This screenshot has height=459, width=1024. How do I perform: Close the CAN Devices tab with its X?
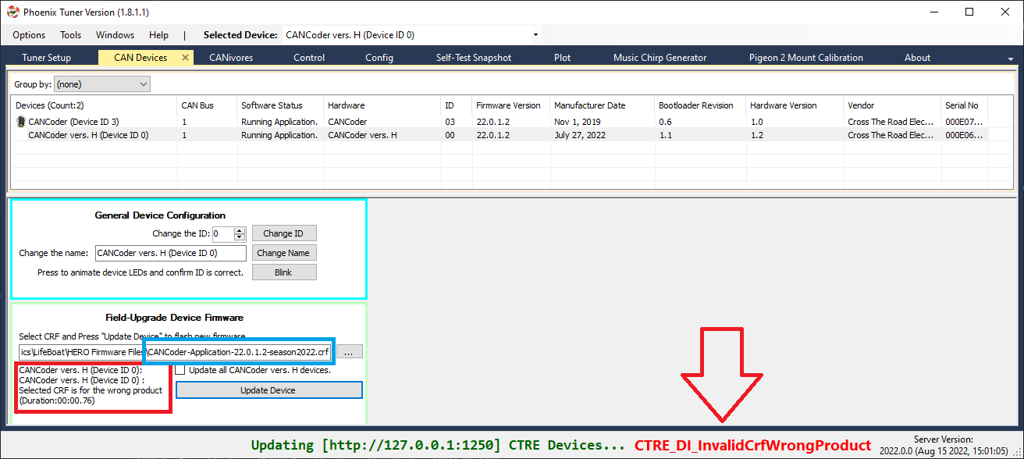[x=185, y=57]
